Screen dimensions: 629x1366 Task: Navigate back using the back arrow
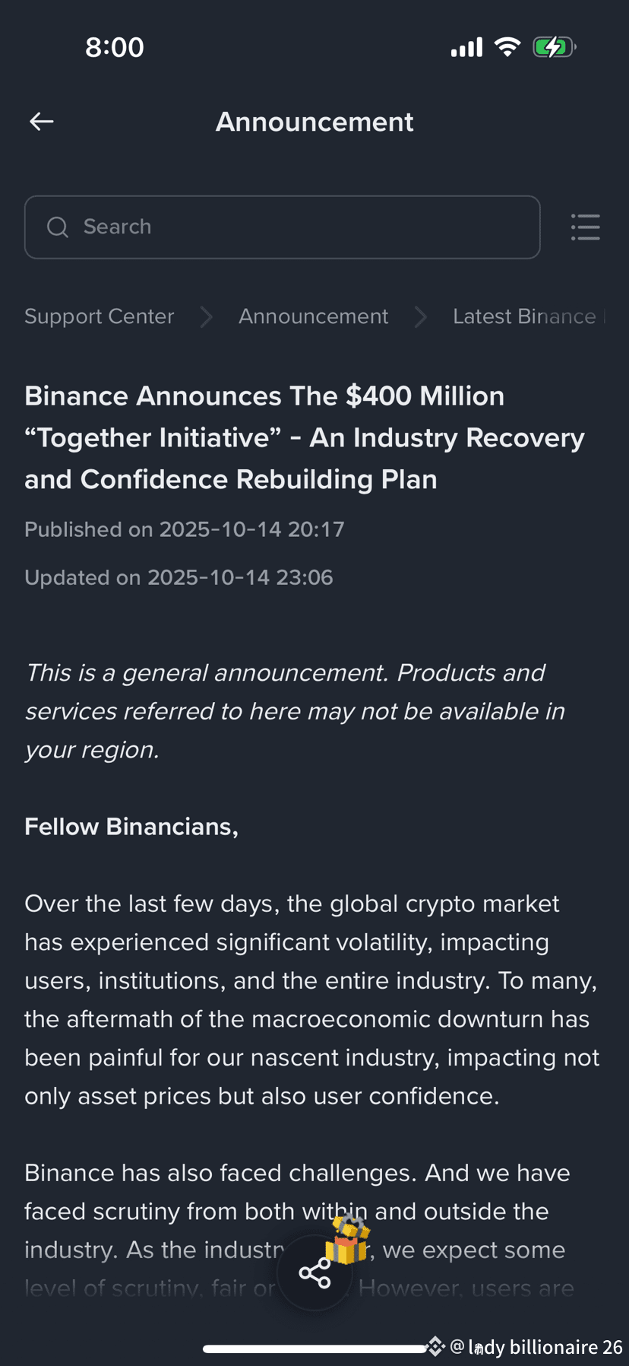click(40, 121)
